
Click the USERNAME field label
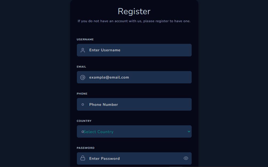[x=85, y=40]
